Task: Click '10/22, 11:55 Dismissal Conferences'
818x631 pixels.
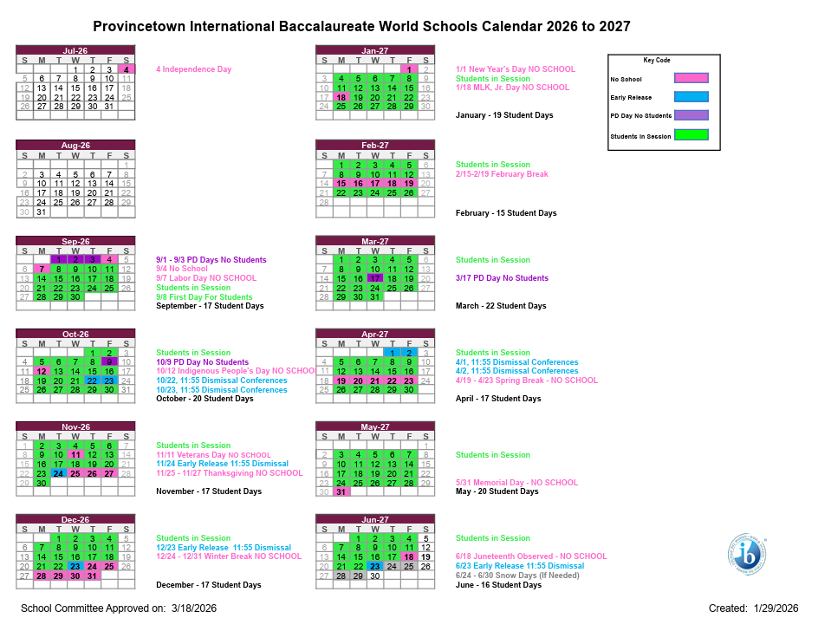Action: pyautogui.click(x=222, y=380)
